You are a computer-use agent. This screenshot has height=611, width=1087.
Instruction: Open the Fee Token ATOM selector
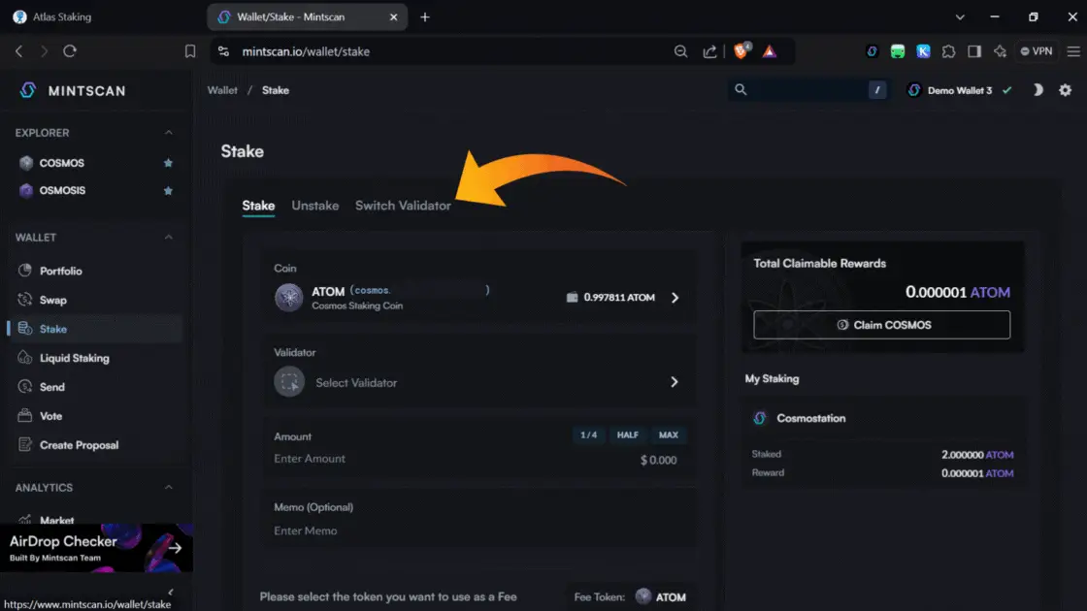(x=660, y=596)
